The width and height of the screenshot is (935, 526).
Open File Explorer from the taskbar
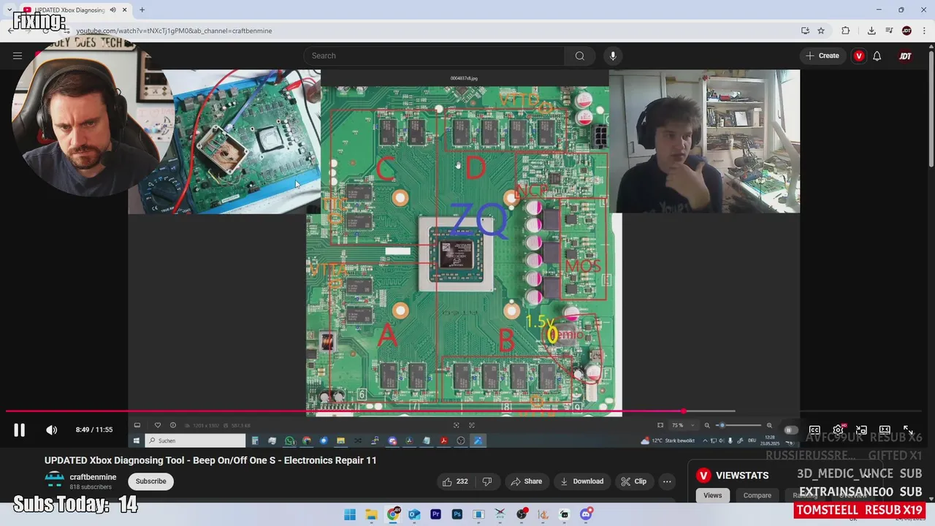point(371,514)
